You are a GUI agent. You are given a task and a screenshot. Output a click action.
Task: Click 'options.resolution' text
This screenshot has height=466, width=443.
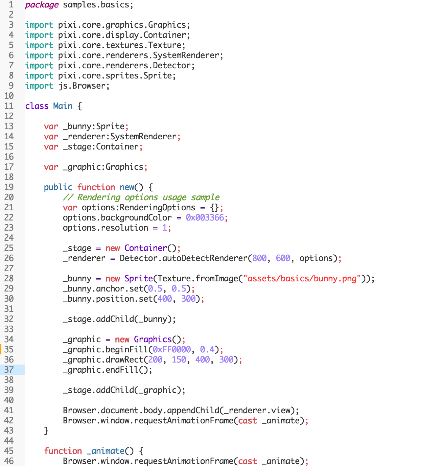coord(106,228)
